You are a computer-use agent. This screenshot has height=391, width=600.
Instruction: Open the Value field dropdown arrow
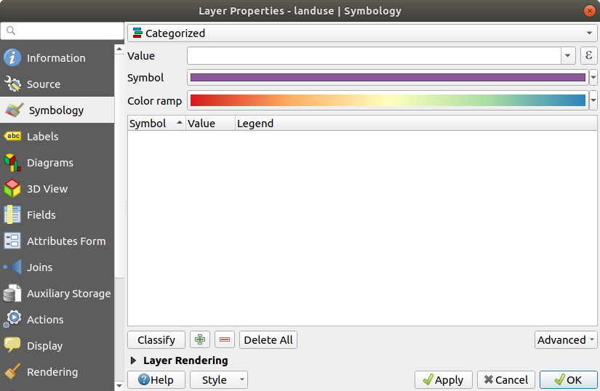[568, 56]
